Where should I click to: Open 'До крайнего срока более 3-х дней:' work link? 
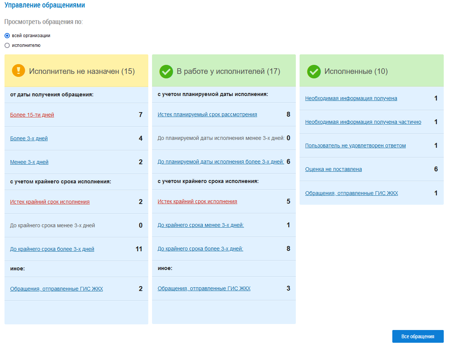tap(200, 249)
